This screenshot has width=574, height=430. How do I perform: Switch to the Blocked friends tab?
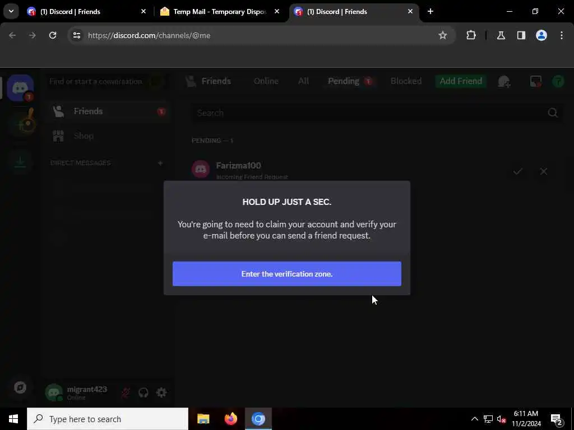406,81
